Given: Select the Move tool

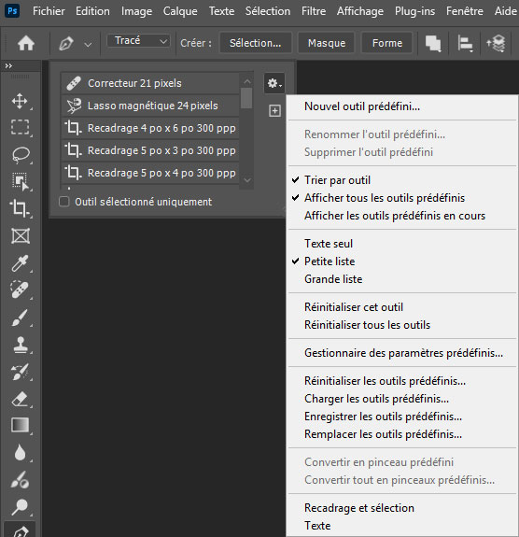Looking at the screenshot, I should [20, 101].
